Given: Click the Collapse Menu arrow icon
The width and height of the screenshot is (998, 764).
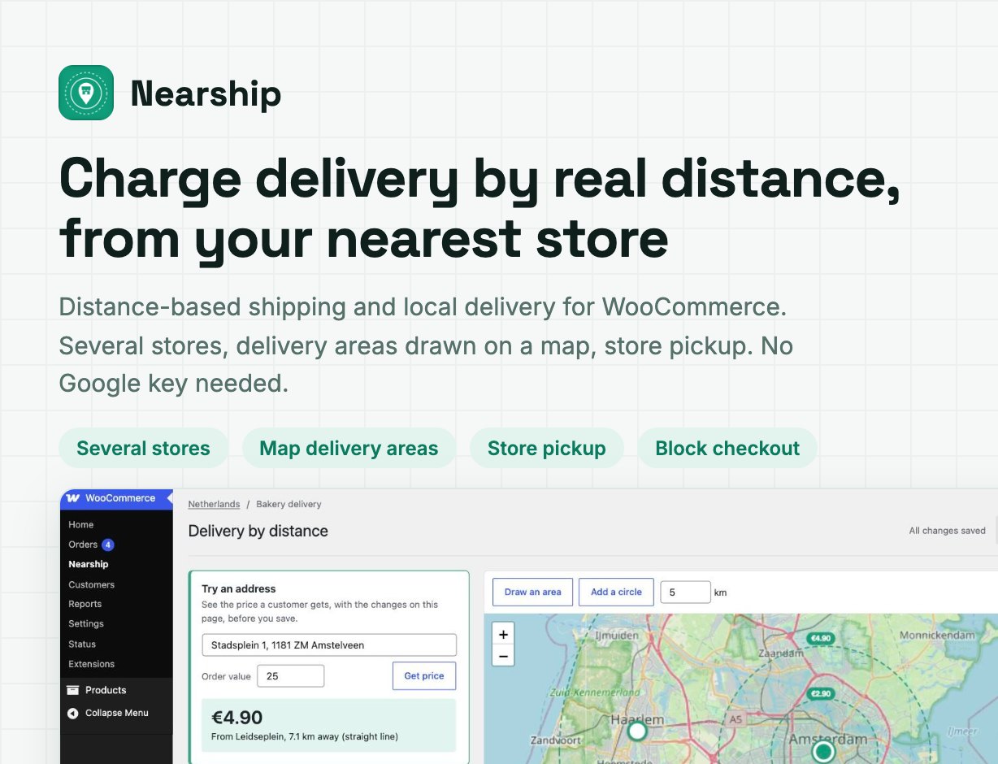Looking at the screenshot, I should click(x=73, y=713).
